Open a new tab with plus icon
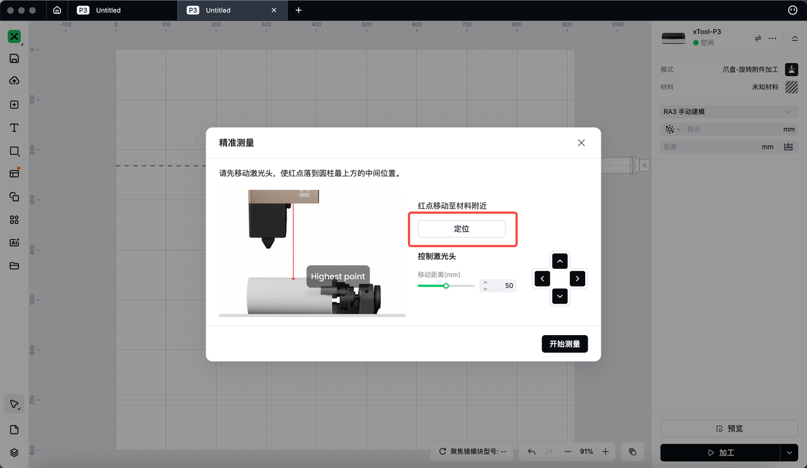The width and height of the screenshot is (807, 468). [299, 10]
